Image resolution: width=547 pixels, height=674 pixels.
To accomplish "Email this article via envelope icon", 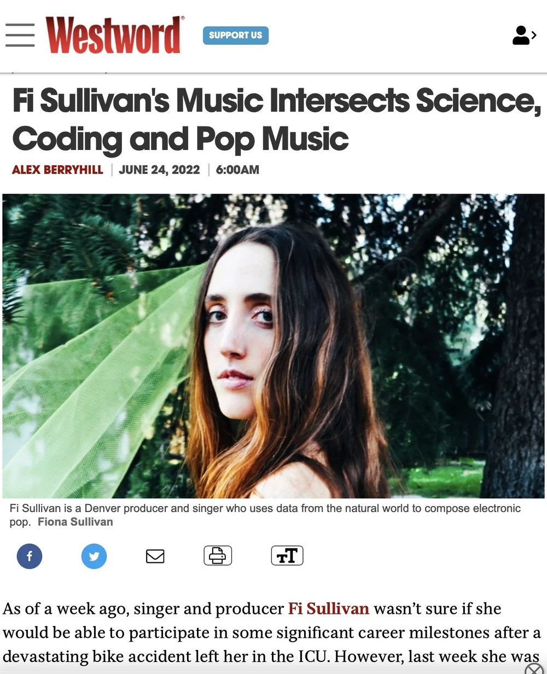I will tap(155, 556).
